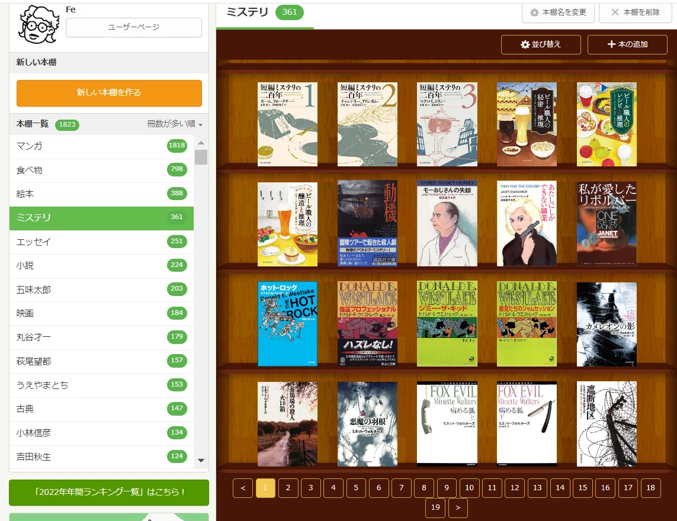Click scrollbar down arrow in bookshelf list
This screenshot has width=677, height=521.
pyautogui.click(x=201, y=461)
